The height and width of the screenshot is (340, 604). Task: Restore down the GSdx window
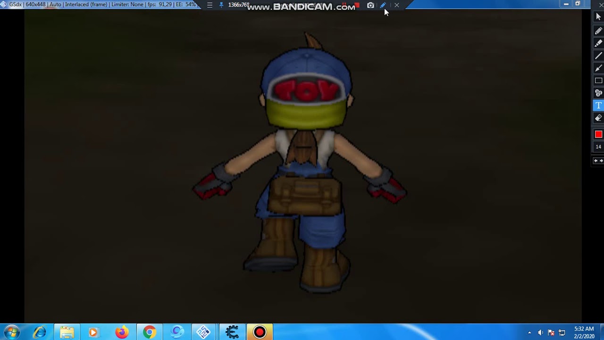pos(578,4)
